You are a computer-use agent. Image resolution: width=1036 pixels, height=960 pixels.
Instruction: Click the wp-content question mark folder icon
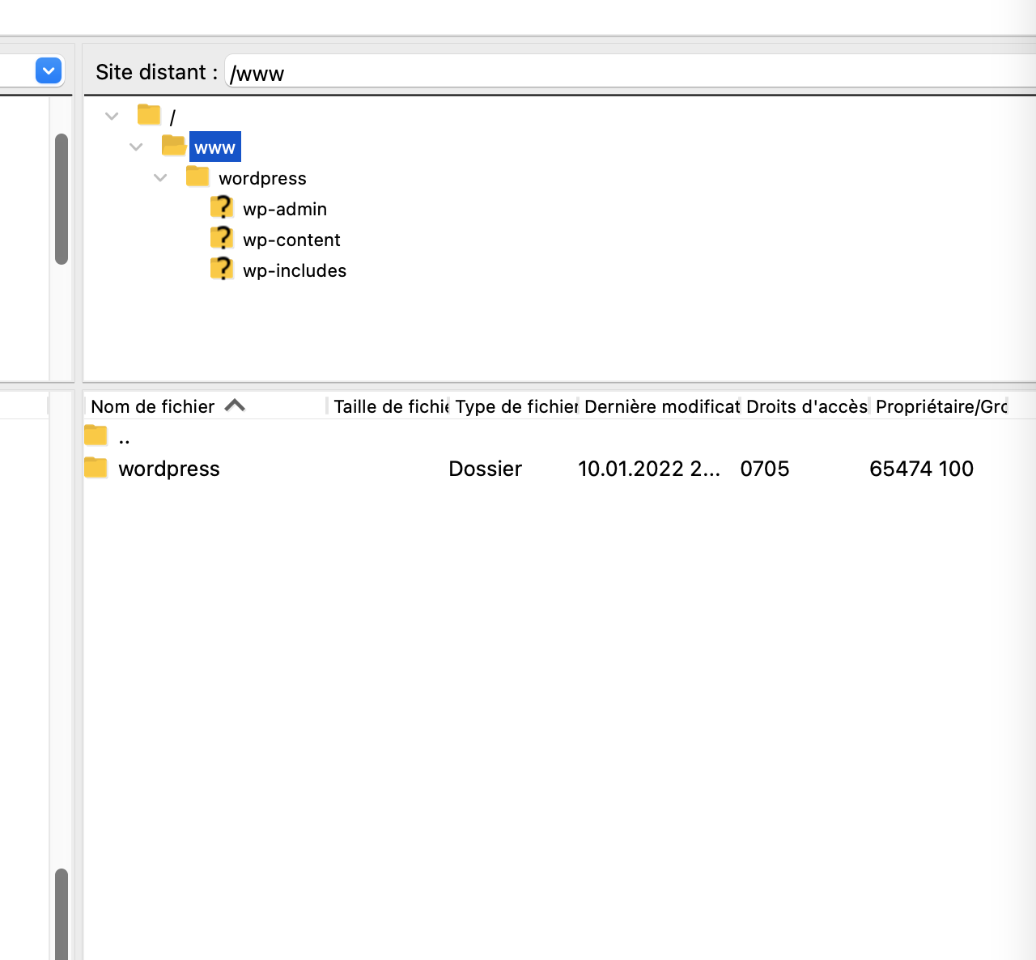pos(222,239)
